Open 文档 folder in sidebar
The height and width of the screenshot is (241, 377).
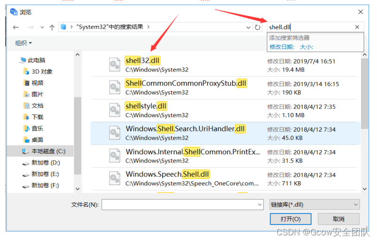(x=33, y=106)
